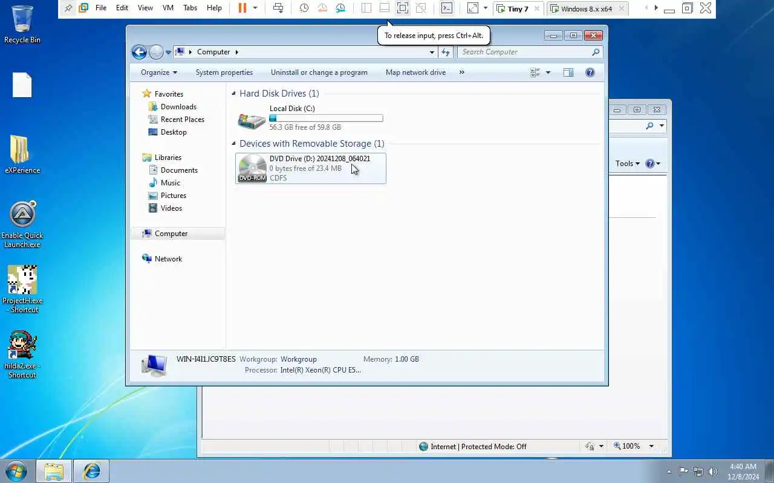
Task: Open the VM menu
Action: (x=168, y=8)
